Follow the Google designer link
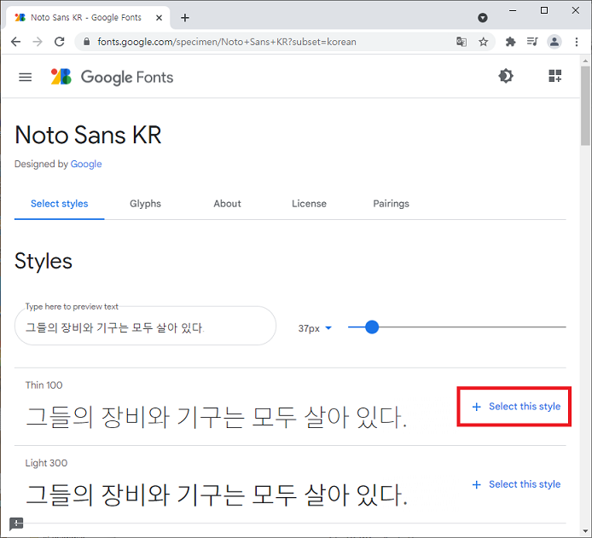Screen dimensions: 592x538 pos(86,164)
